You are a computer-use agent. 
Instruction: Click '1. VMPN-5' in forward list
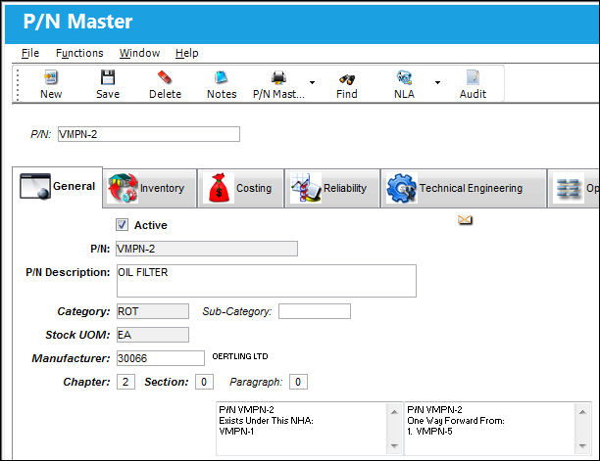pos(429,432)
